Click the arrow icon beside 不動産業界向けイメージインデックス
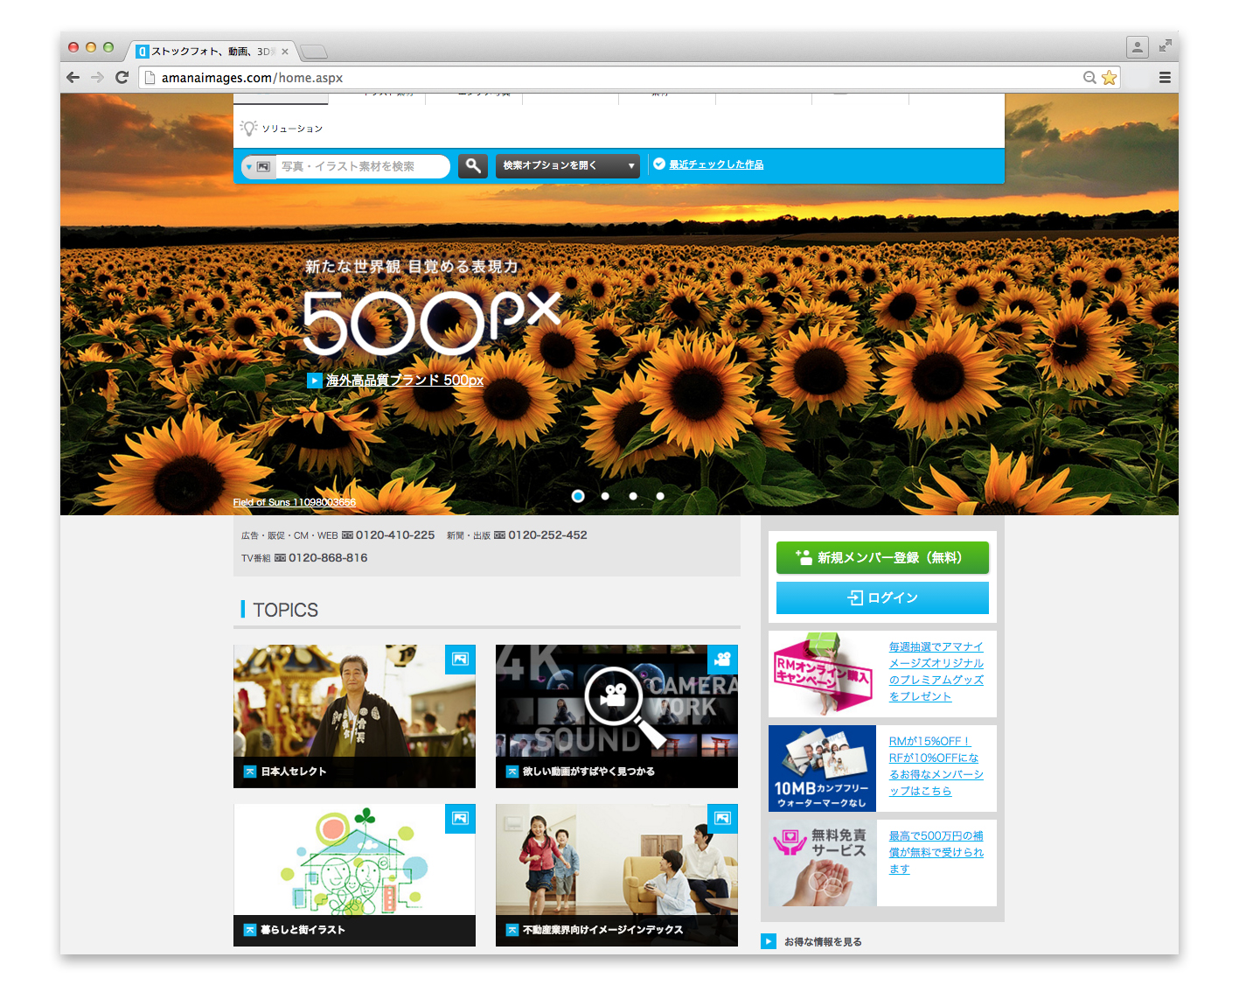The width and height of the screenshot is (1239, 992). pyautogui.click(x=512, y=930)
